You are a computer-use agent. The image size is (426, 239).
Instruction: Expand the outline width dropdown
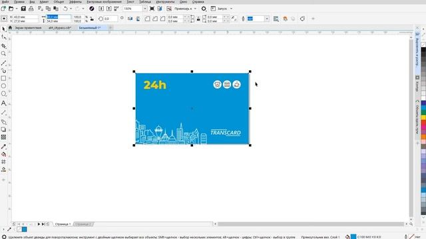coord(267,19)
